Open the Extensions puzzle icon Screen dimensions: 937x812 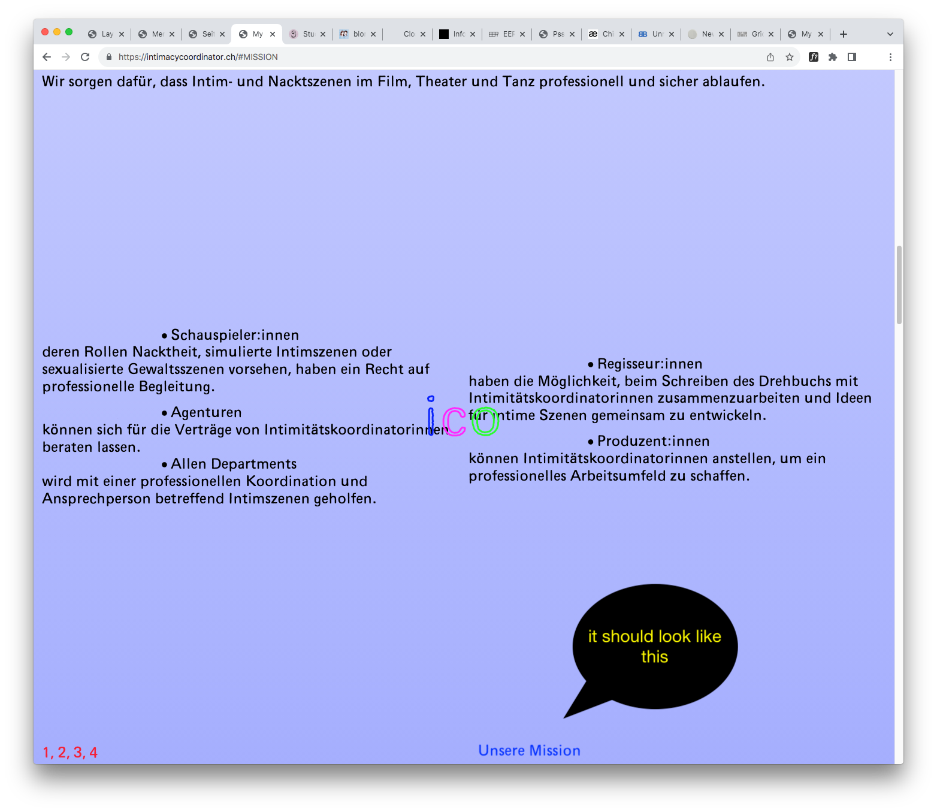[833, 57]
